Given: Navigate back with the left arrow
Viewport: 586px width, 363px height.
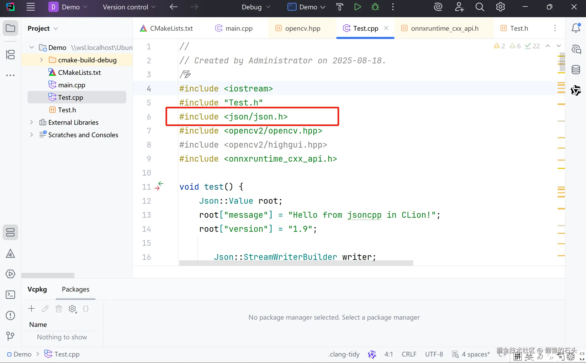Looking at the screenshot, I should (174, 7).
